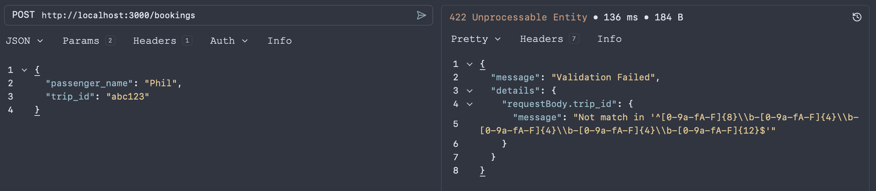The height and width of the screenshot is (191, 876).
Task: Select the POST method label
Action: point(23,15)
